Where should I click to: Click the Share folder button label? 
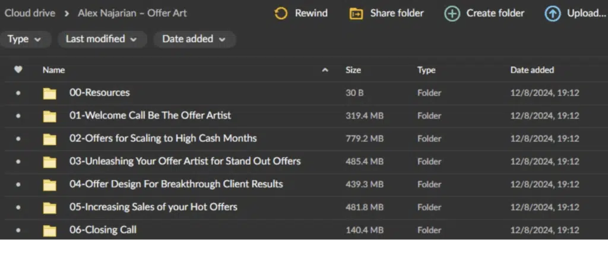(397, 13)
